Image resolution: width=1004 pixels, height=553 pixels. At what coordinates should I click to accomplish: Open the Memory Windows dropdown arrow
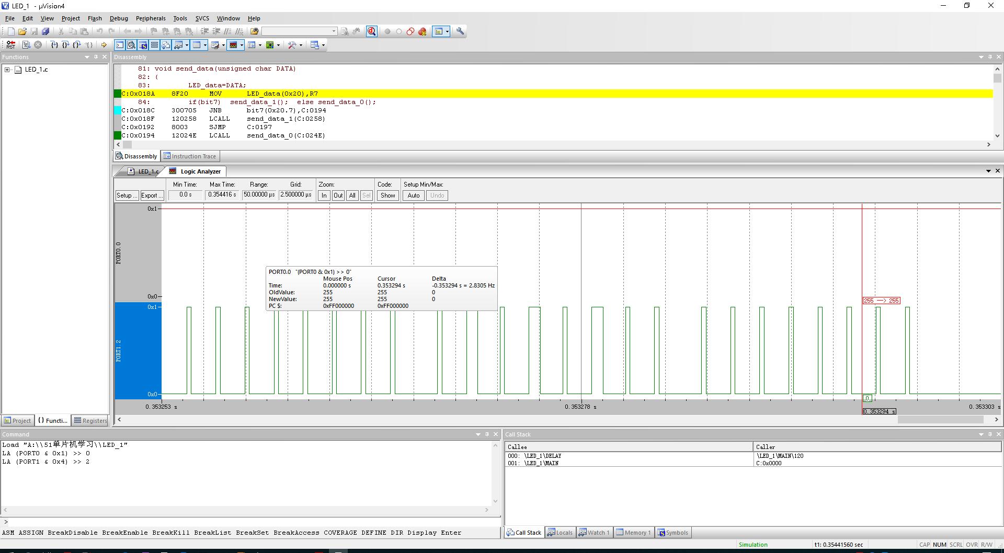click(x=205, y=45)
